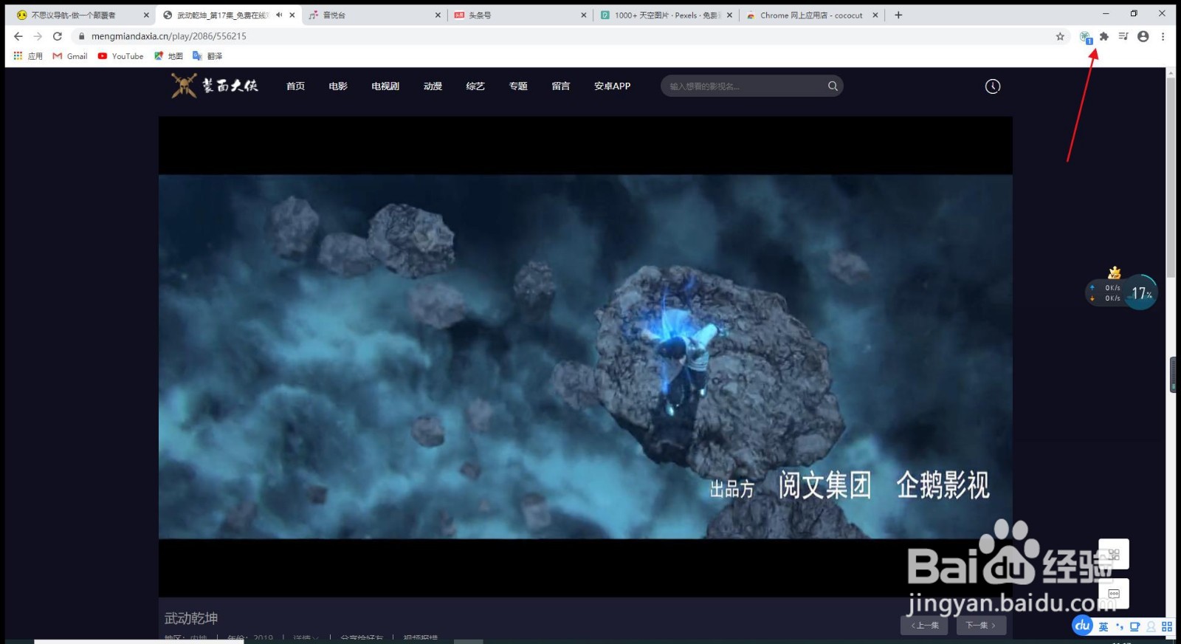
Task: Open the extension icon with badge 1
Action: click(x=1085, y=37)
